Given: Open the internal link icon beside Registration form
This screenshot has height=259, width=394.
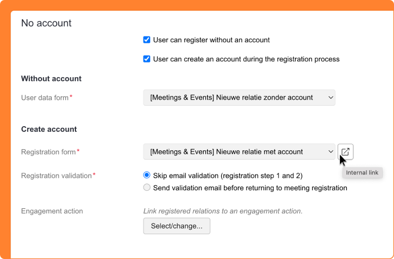Looking at the screenshot, I should click(346, 151).
